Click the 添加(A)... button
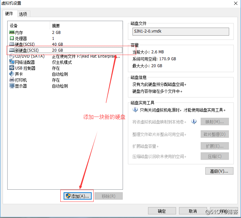The height and width of the screenshot is (218, 241). click(x=77, y=196)
